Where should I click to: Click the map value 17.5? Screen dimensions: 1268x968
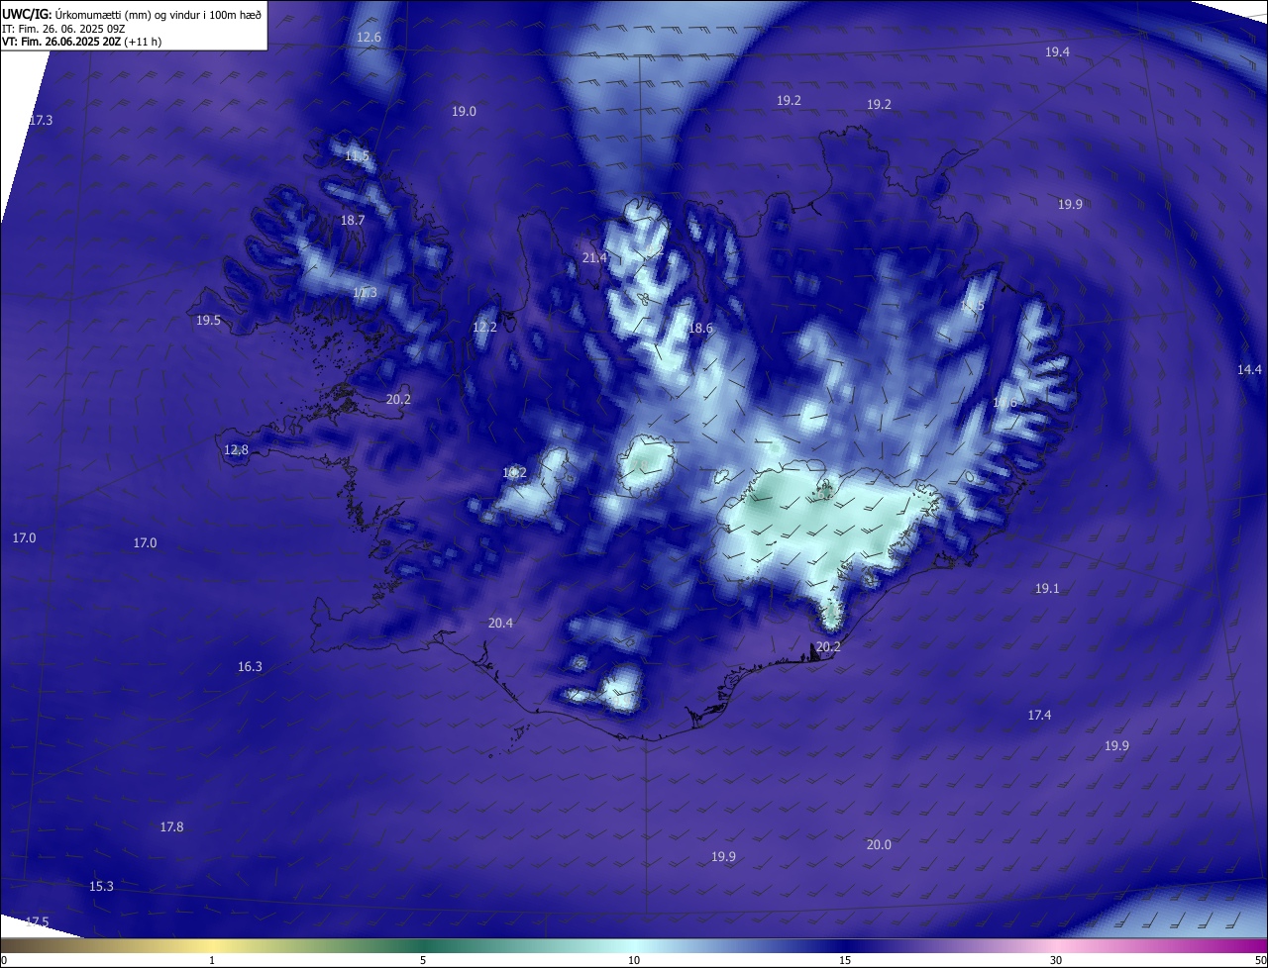click(x=37, y=921)
